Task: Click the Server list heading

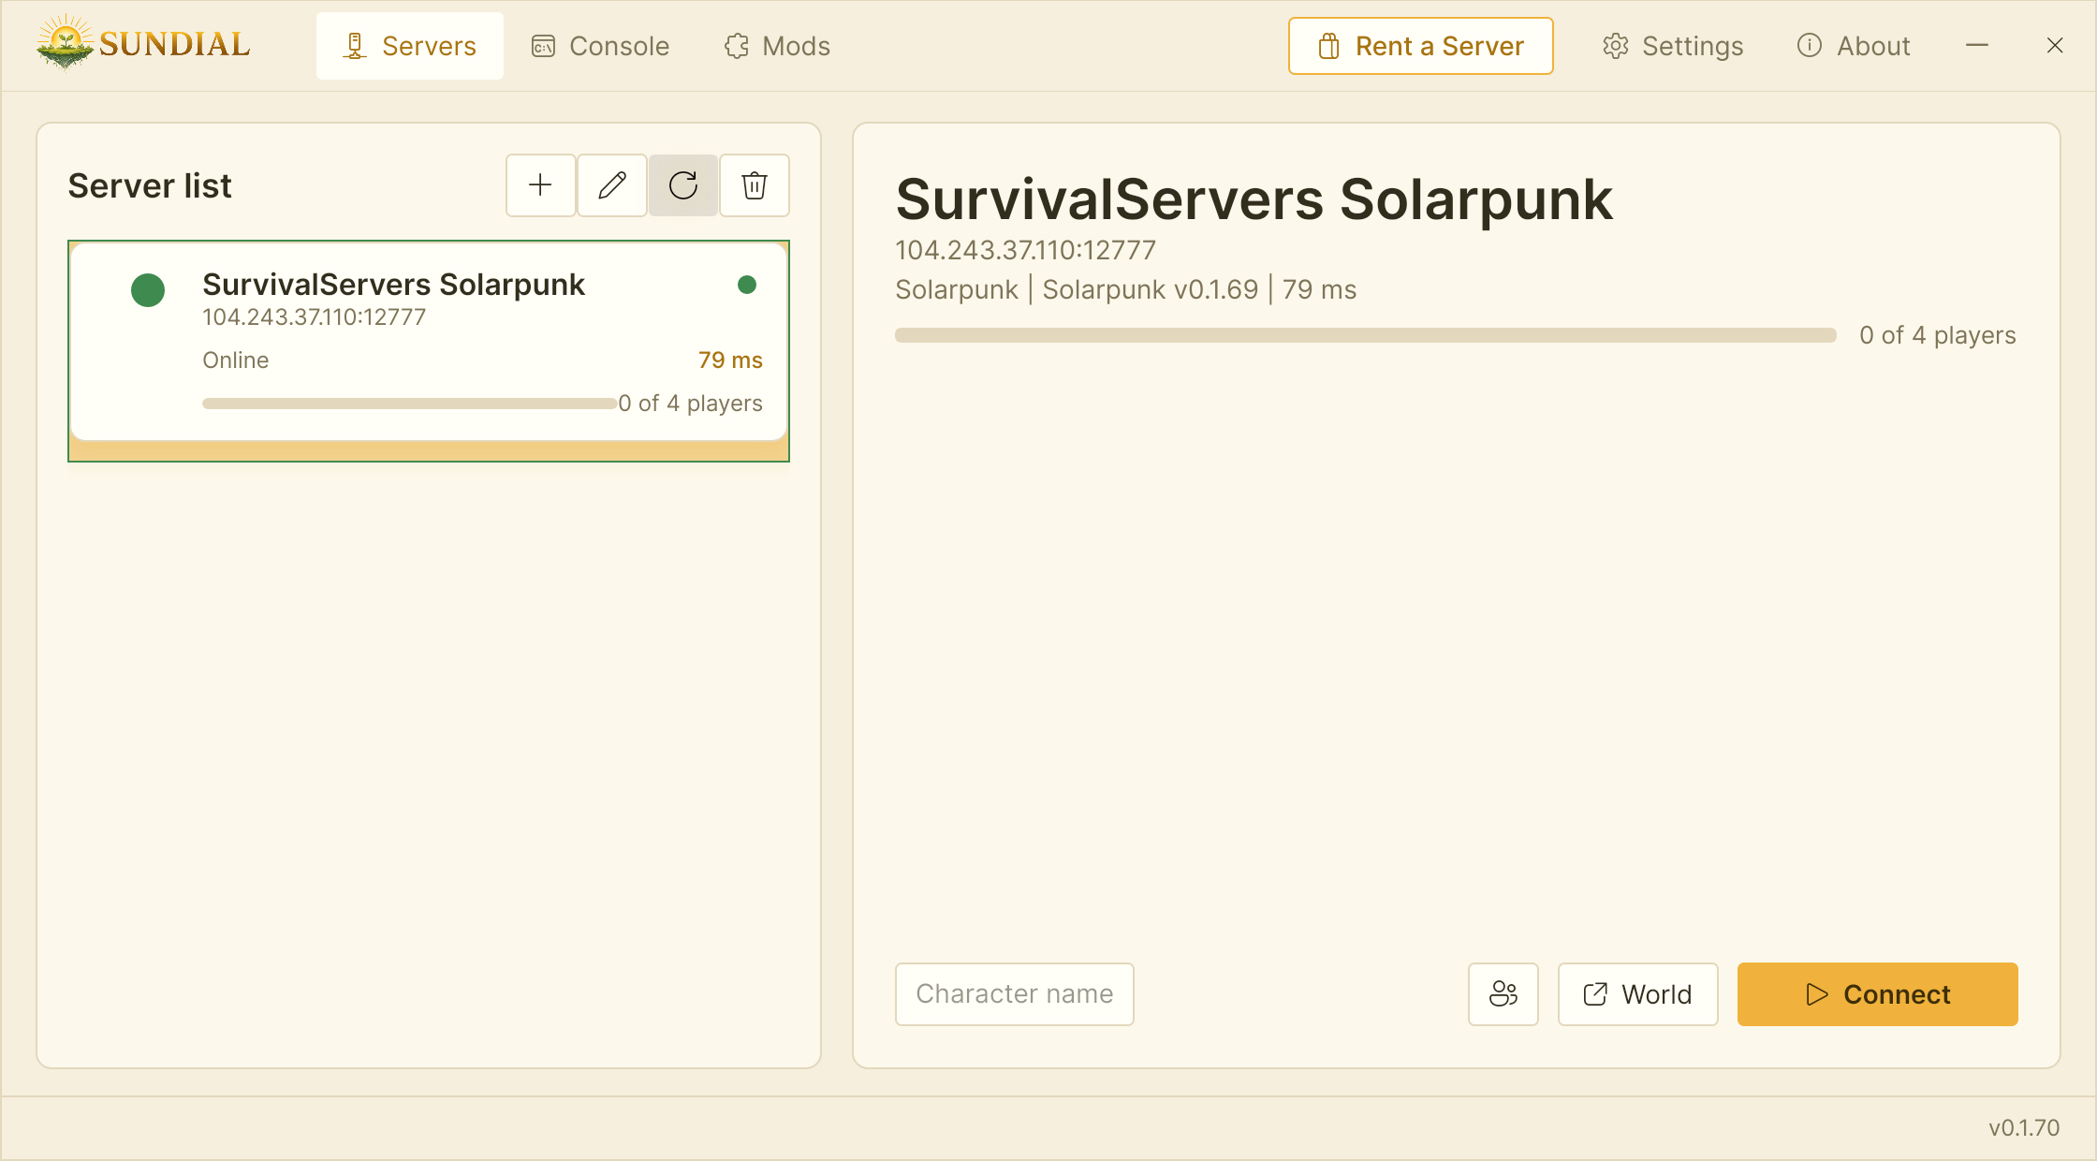Action: pos(150,186)
